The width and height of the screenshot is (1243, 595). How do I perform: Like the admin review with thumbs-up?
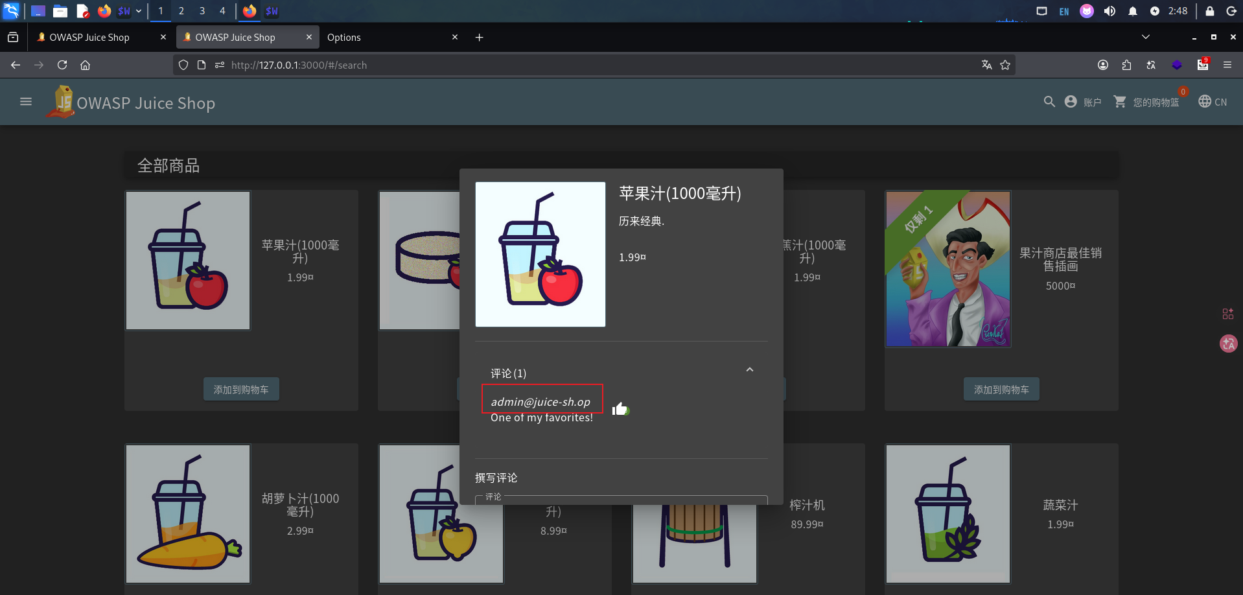pyautogui.click(x=620, y=409)
